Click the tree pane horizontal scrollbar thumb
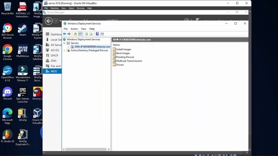Viewport: 278px width, 156px height. (x=86, y=149)
